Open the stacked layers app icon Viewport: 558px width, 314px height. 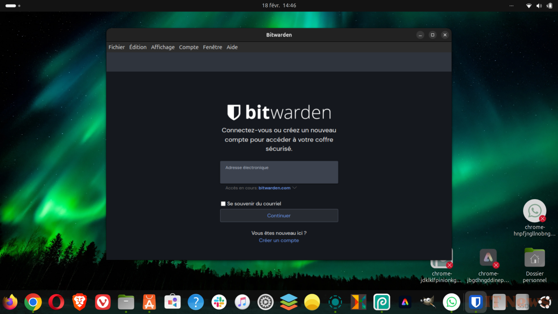289,303
